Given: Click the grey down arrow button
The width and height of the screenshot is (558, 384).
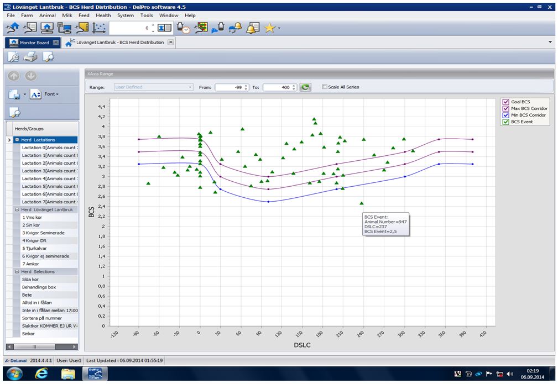Looking at the screenshot, I should (31, 76).
